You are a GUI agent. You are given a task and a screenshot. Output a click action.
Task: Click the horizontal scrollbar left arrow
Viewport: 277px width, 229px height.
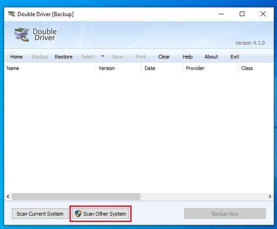[8, 196]
